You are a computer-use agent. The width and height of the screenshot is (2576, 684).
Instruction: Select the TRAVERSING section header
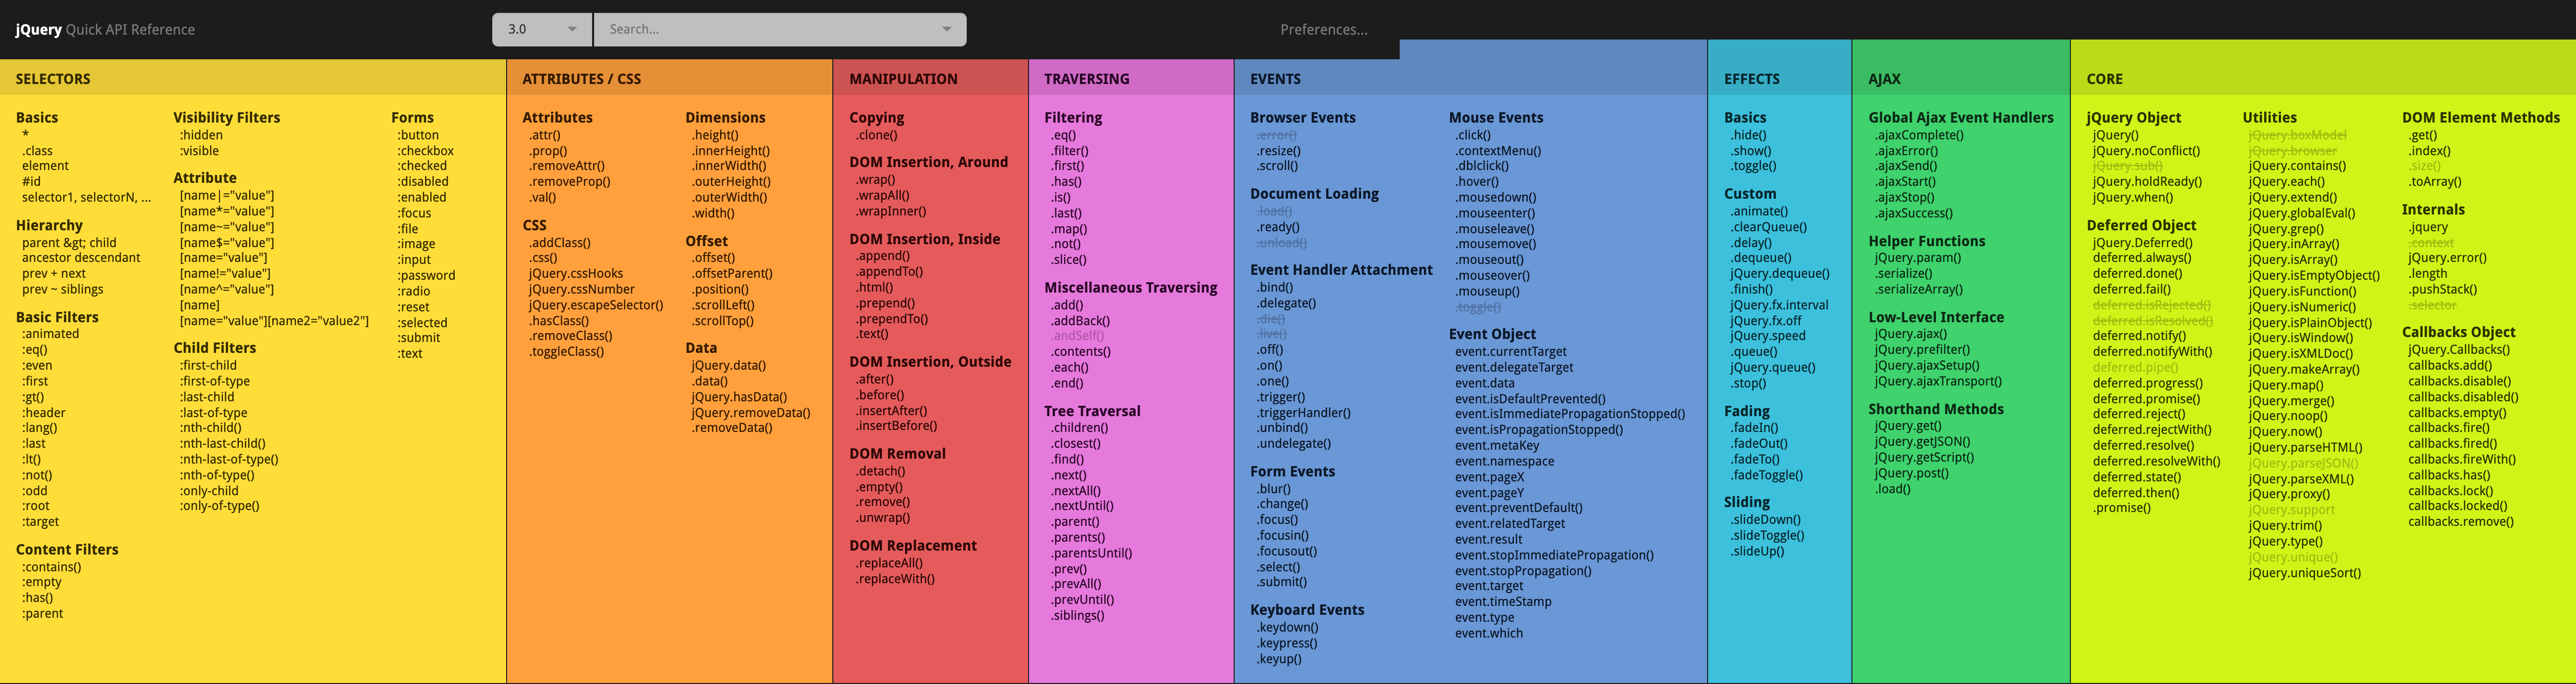(1087, 79)
